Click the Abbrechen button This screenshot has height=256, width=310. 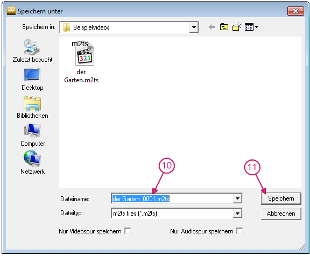coord(281,214)
